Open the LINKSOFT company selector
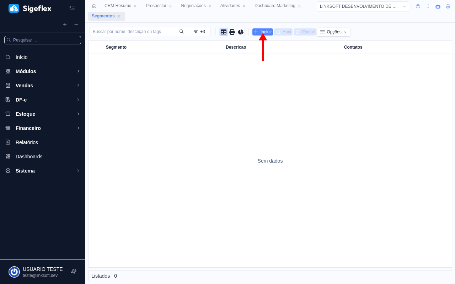This screenshot has height=284, width=455. pyautogui.click(x=363, y=6)
